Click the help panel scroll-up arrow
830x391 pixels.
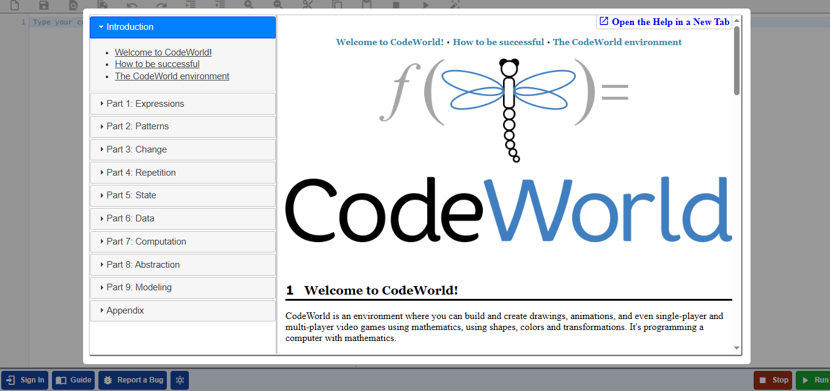736,20
